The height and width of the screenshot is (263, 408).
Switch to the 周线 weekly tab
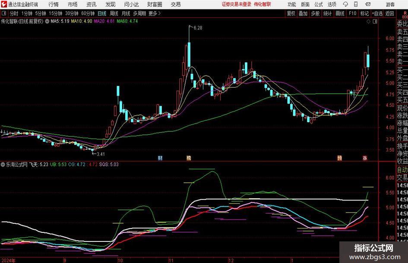click(114, 13)
